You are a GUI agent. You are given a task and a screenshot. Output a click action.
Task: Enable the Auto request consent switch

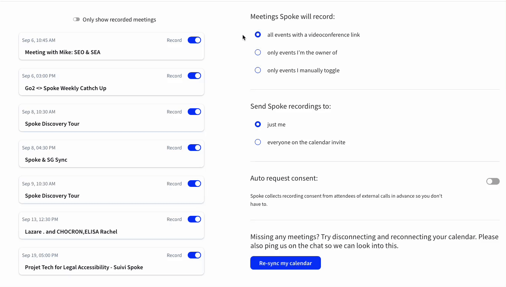493,181
